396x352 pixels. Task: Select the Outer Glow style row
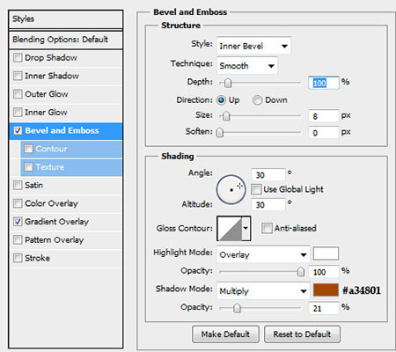(66, 94)
